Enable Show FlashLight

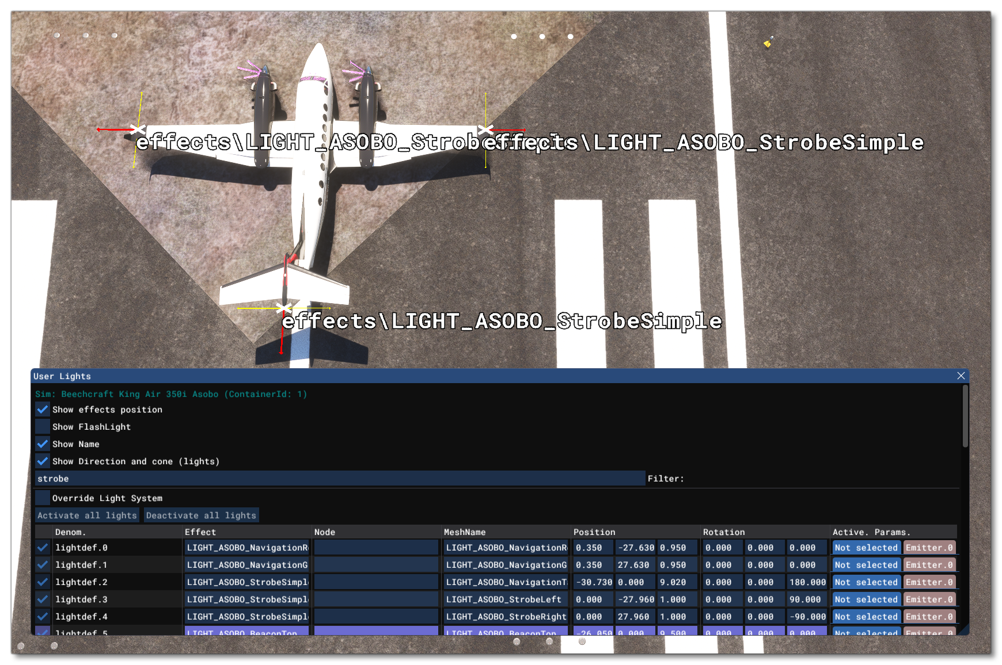pyautogui.click(x=42, y=426)
